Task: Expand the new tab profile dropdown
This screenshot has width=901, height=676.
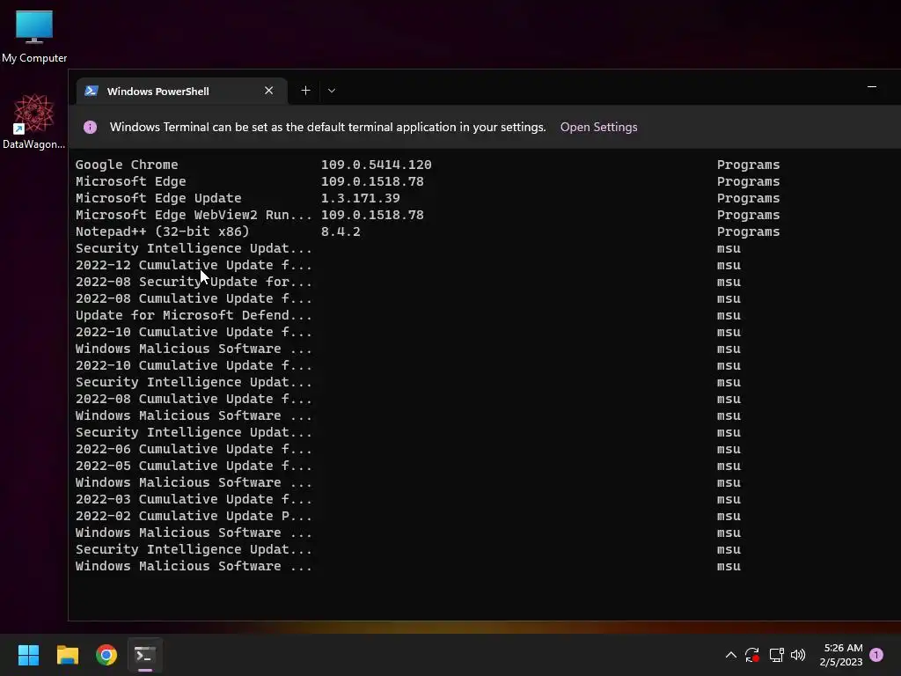Action: point(332,91)
